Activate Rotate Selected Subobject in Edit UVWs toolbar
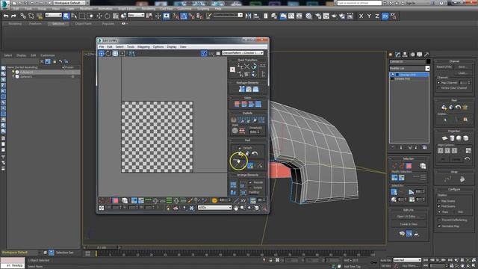This screenshot has width=478, height=269. [x=108, y=53]
